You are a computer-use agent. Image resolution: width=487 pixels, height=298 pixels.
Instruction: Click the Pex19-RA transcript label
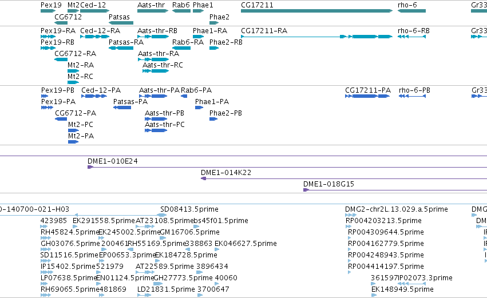pyautogui.click(x=58, y=31)
